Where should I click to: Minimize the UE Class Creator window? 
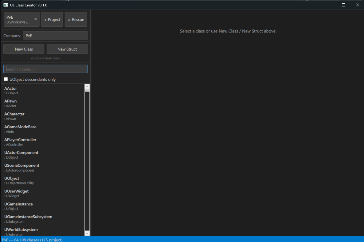[x=329, y=5]
